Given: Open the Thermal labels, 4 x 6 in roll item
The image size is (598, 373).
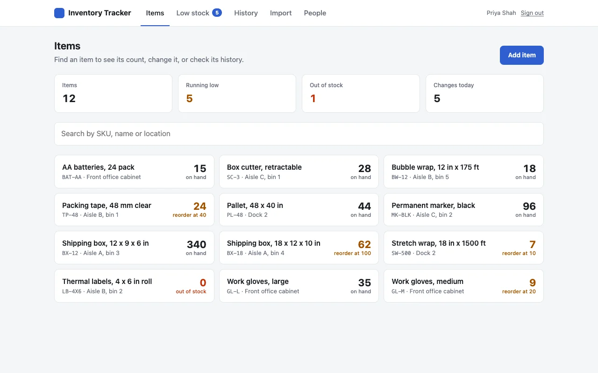Looking at the screenshot, I should coord(134,286).
